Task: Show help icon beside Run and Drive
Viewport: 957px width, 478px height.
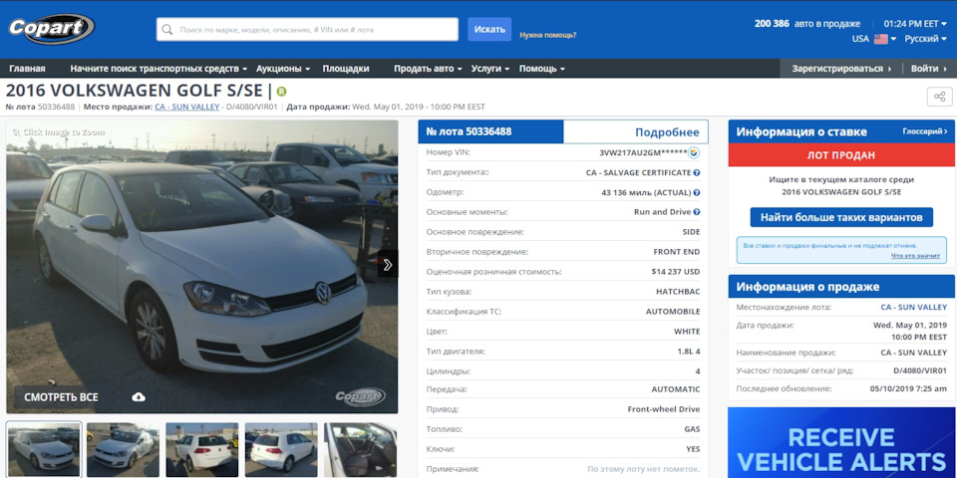Action: click(697, 212)
